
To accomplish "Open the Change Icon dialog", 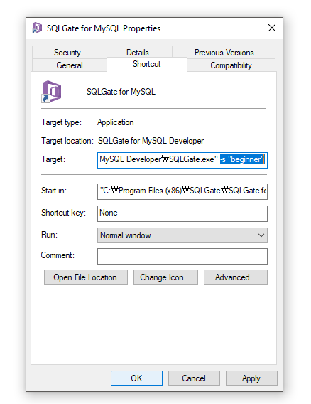I will (165, 277).
